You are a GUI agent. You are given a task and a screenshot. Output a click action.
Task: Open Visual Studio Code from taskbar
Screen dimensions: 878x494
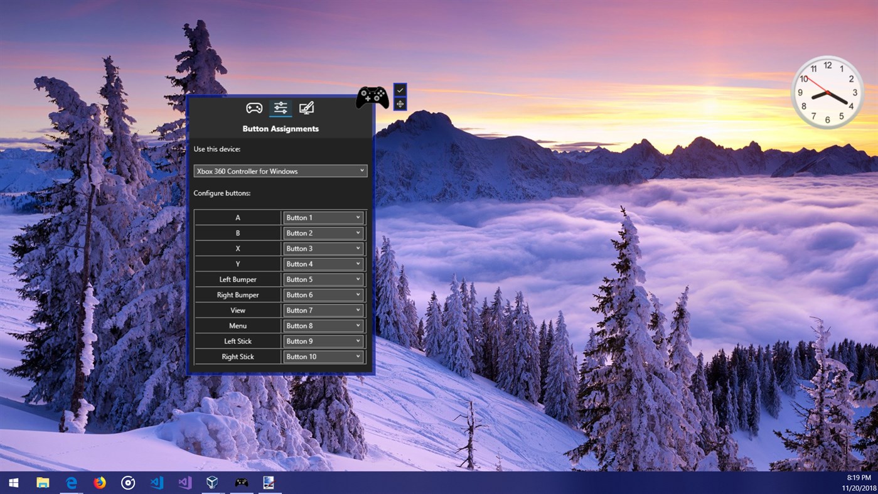pyautogui.click(x=157, y=483)
